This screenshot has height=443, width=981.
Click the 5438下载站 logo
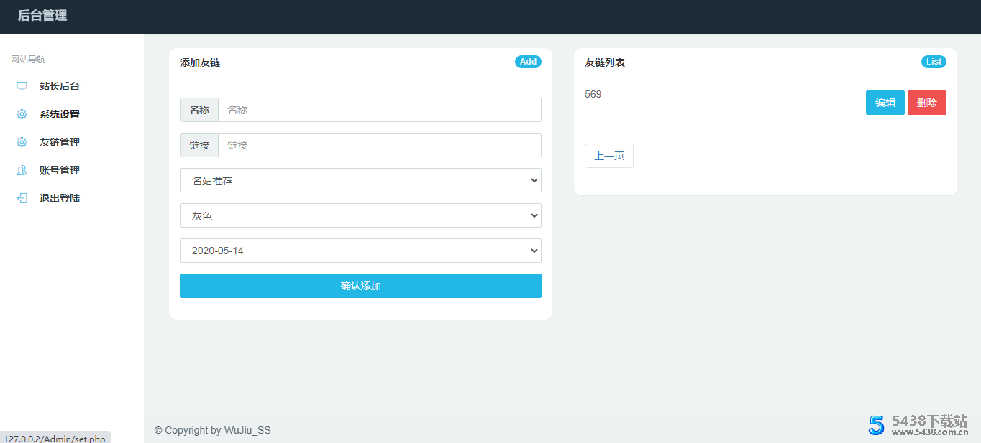918,425
